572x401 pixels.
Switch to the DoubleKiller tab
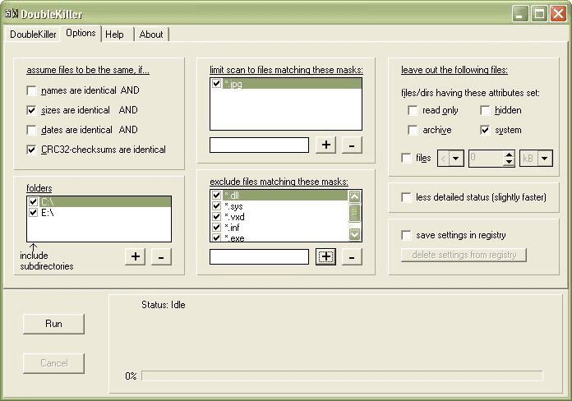pos(33,35)
